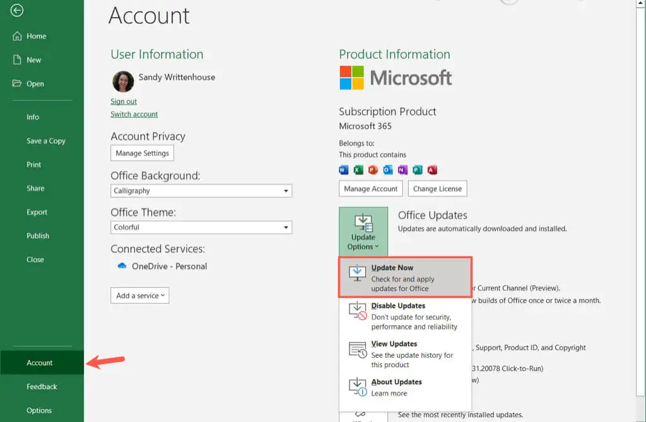Open Options in the sidebar
This screenshot has height=422, width=646.
coord(39,411)
